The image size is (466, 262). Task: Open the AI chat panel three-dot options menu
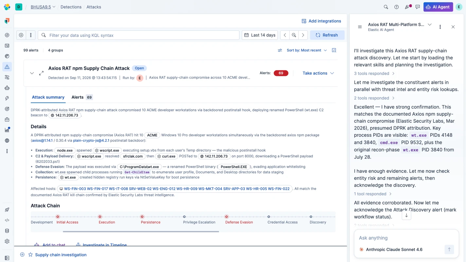(x=440, y=27)
